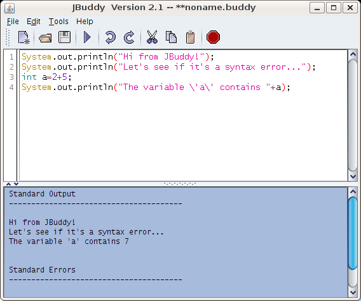Redo edit using toolbar arrow
361x301 pixels.
tap(129, 37)
